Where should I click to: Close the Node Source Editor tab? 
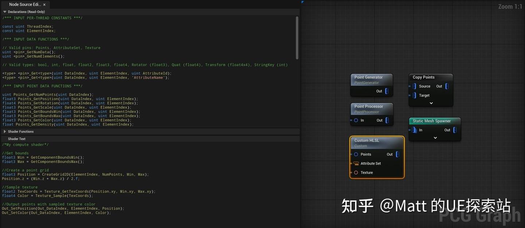44,5
